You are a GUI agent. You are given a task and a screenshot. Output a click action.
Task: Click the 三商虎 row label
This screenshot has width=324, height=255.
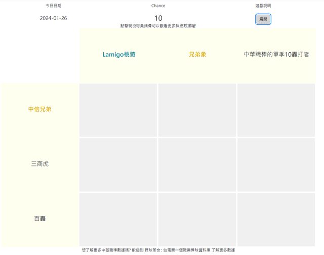pyautogui.click(x=39, y=164)
